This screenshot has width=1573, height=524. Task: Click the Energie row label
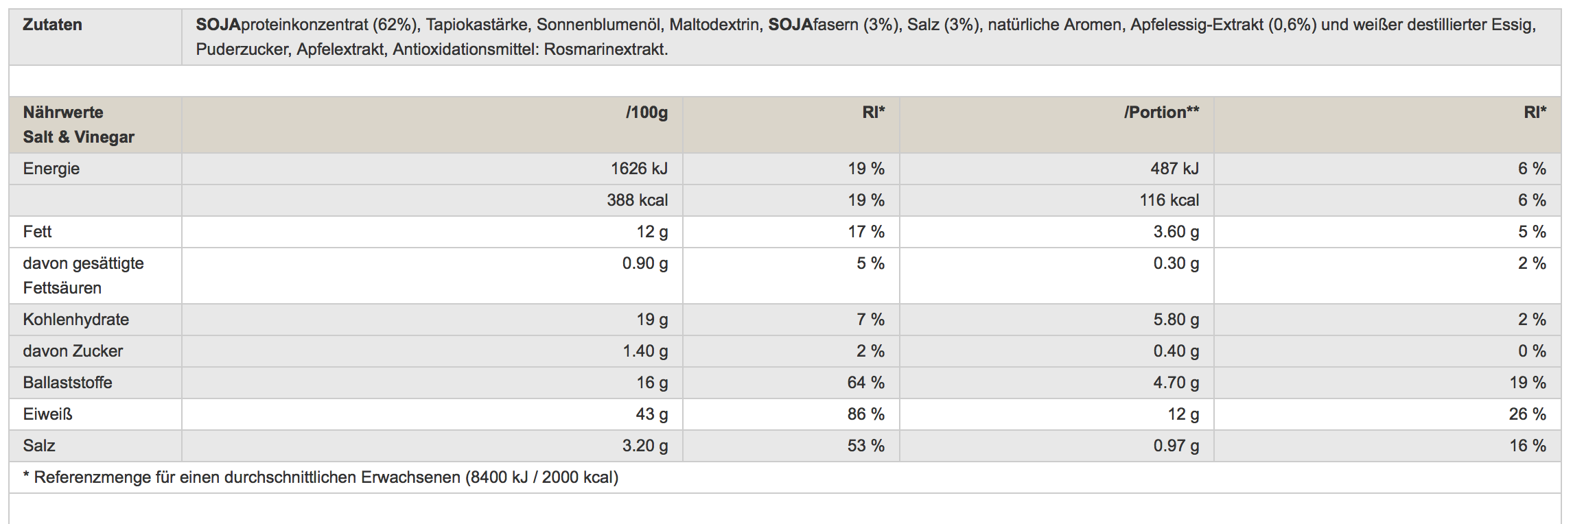tap(51, 169)
